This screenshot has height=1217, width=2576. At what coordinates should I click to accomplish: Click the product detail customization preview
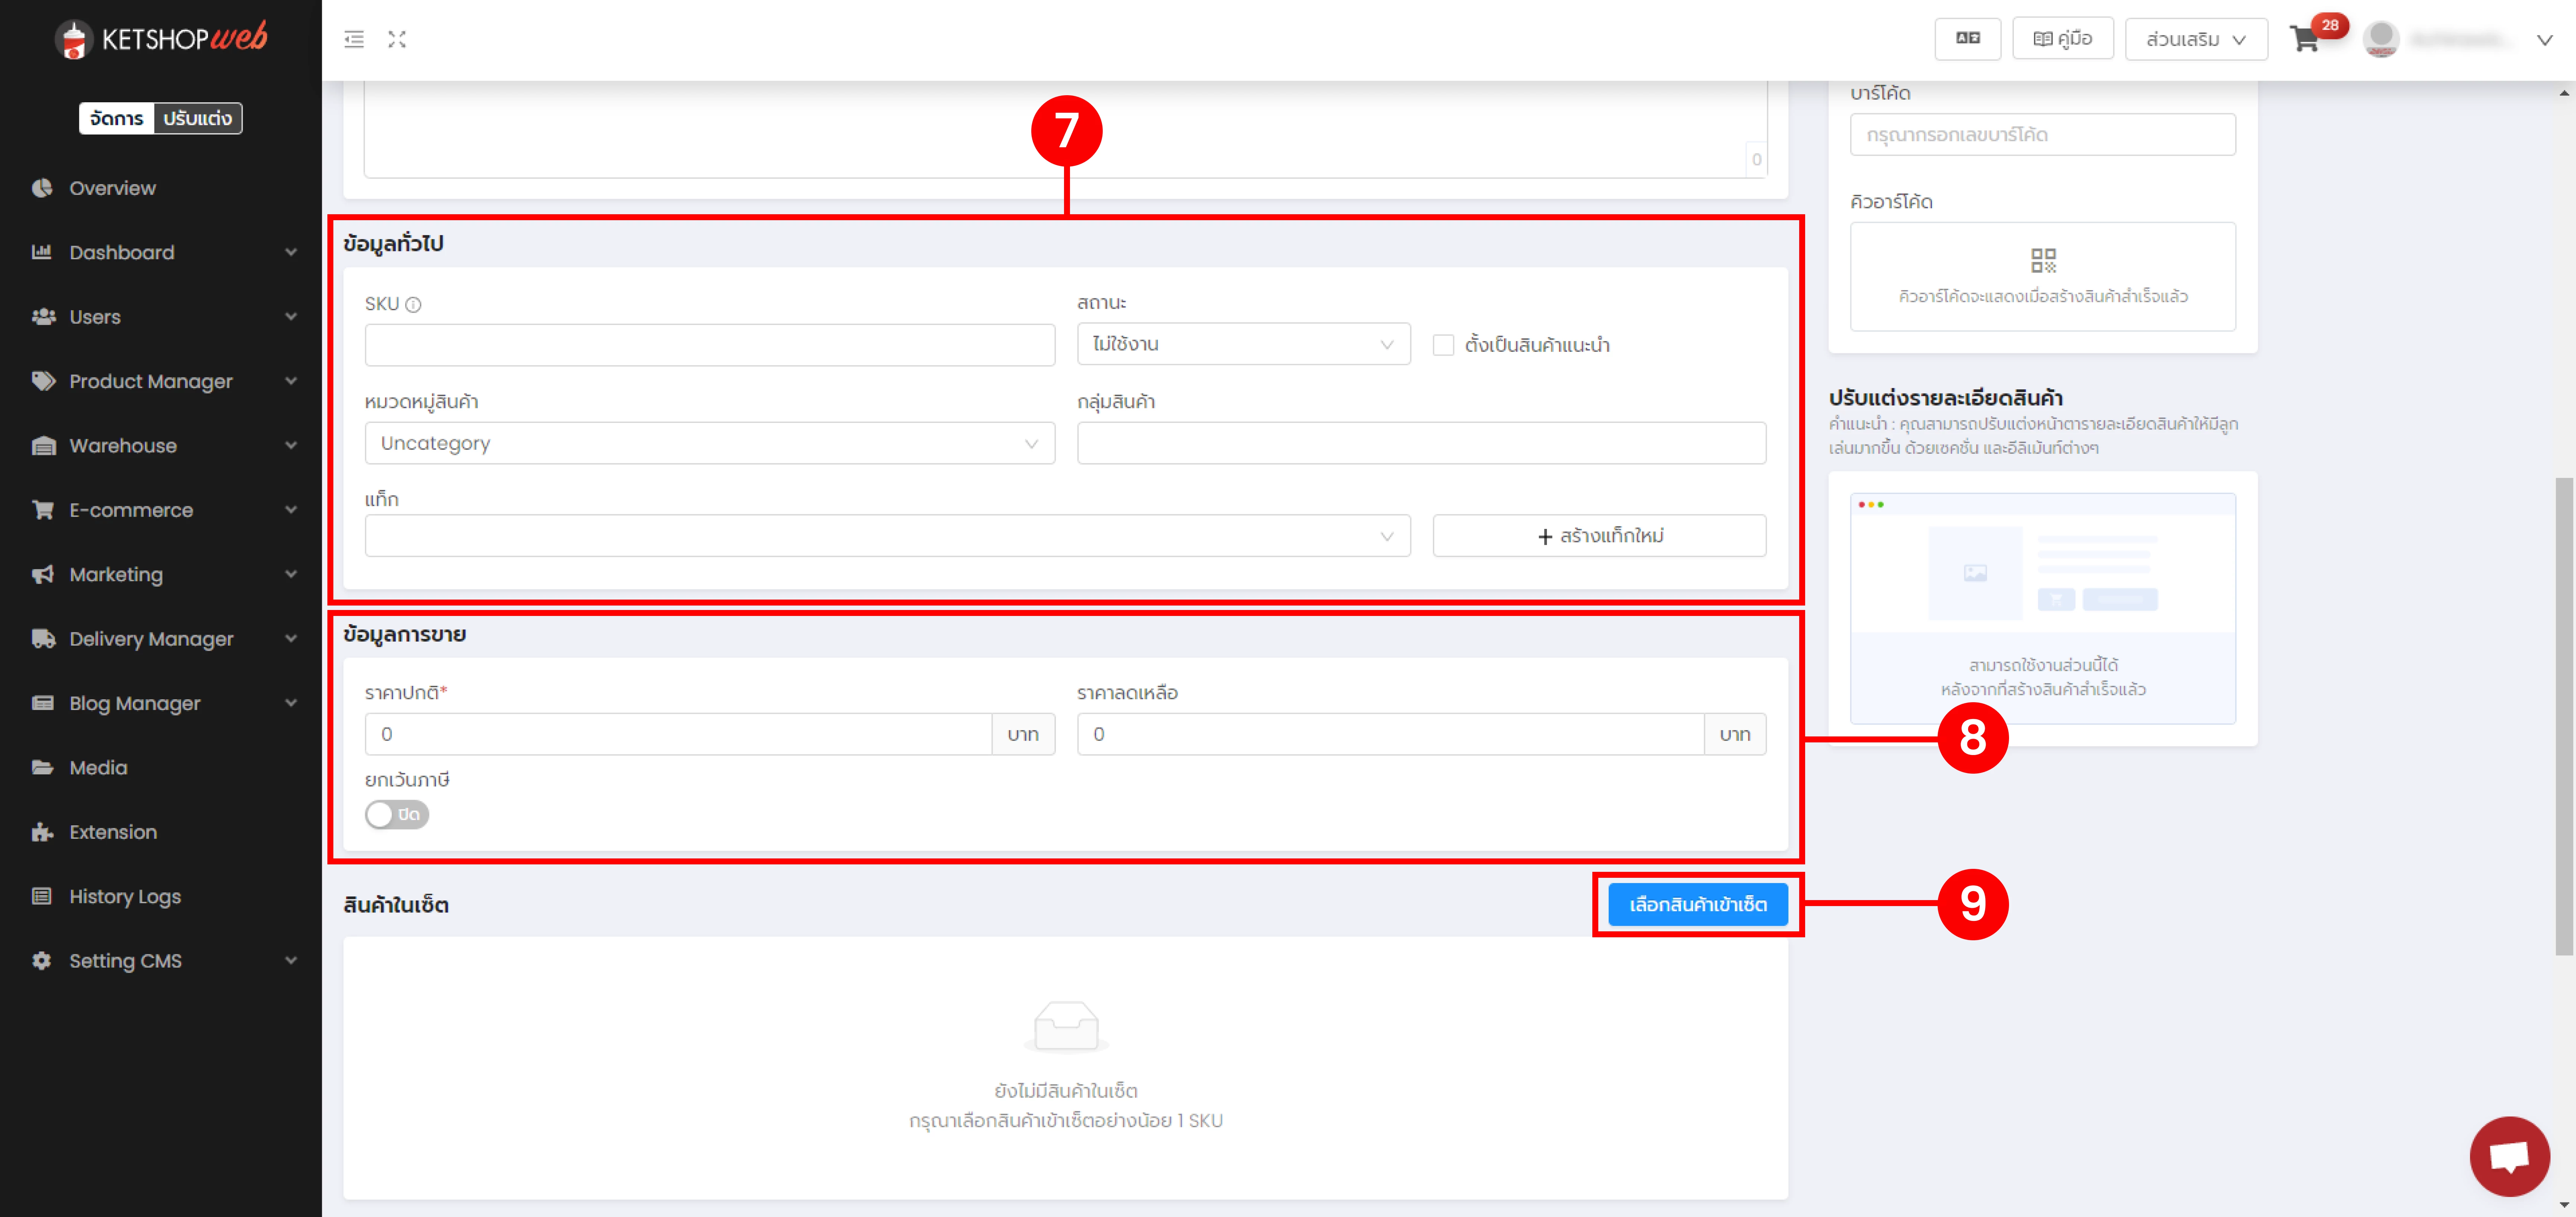coord(2042,608)
